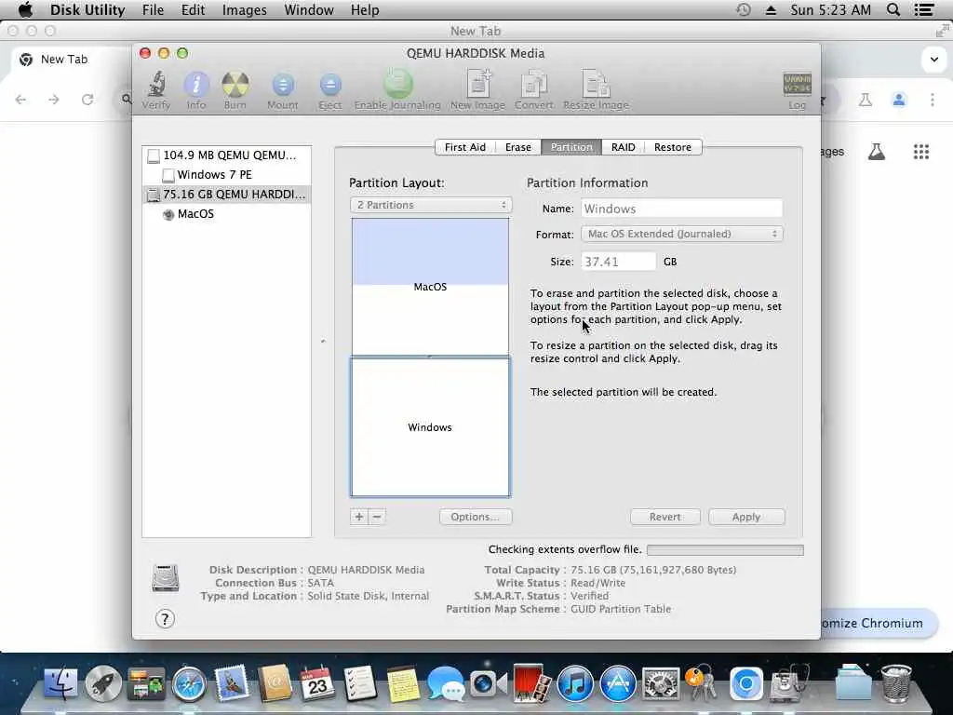
Task: Switch to the Restore tab
Action: (x=673, y=147)
